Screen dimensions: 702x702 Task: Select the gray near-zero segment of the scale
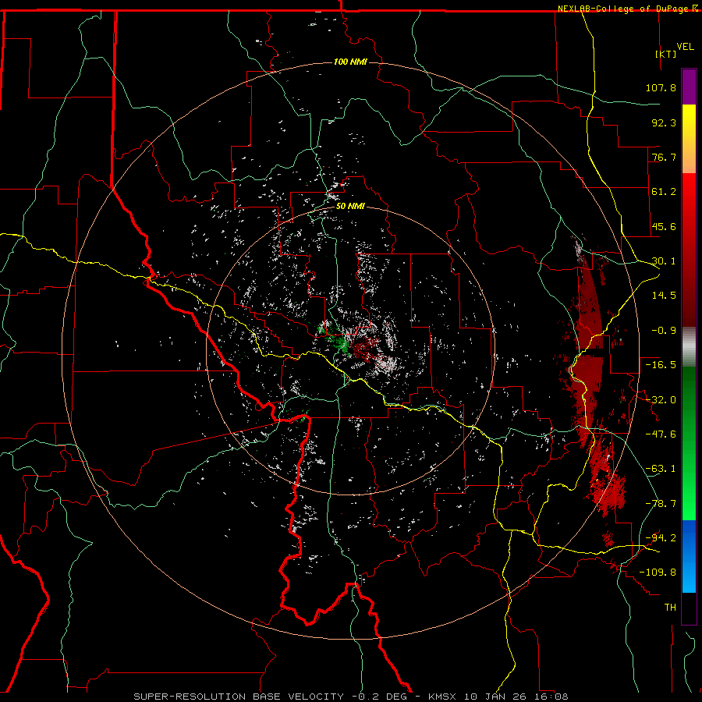pos(689,347)
